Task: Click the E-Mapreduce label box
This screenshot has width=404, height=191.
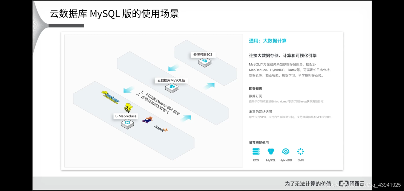Action: 126,116
